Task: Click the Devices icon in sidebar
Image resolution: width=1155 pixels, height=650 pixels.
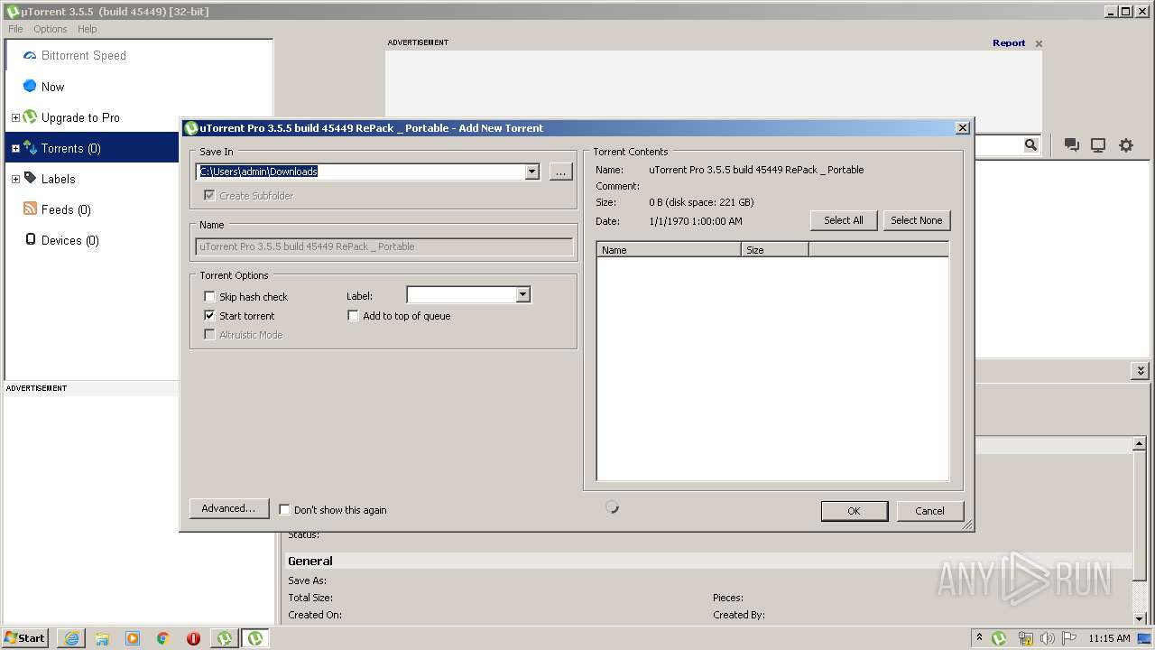Action: [30, 240]
